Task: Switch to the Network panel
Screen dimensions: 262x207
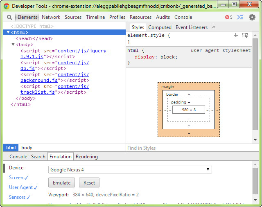Action: click(x=51, y=17)
